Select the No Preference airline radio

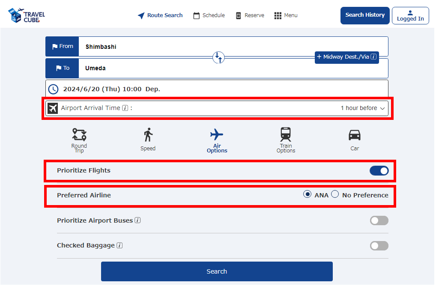335,195
